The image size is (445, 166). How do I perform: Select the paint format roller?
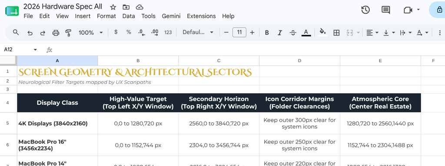point(68,33)
